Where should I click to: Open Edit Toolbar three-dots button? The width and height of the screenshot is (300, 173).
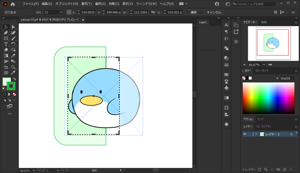coord(9,114)
